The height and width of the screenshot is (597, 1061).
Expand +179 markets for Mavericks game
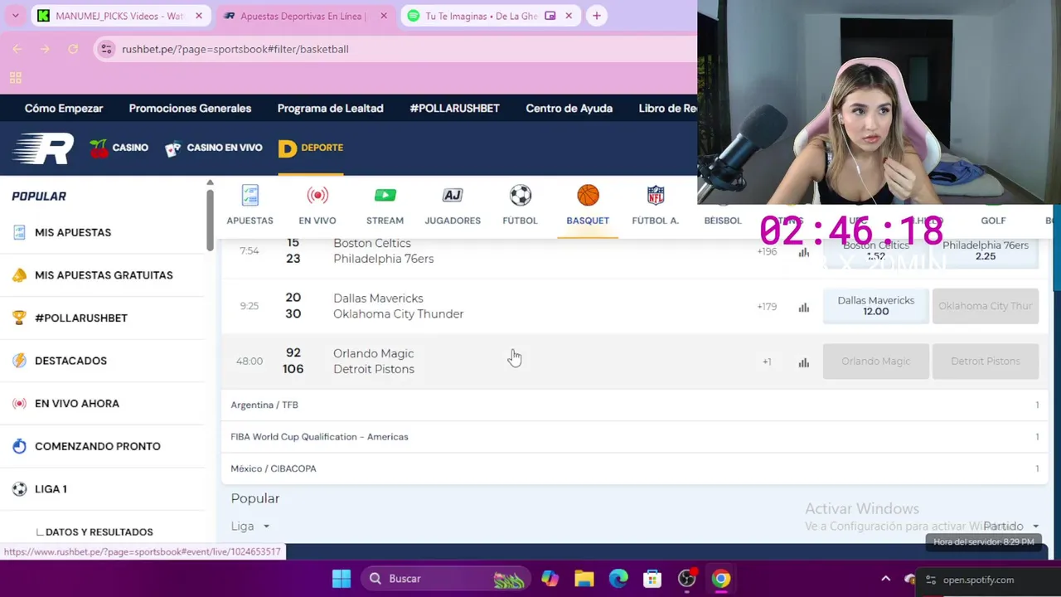767,307
